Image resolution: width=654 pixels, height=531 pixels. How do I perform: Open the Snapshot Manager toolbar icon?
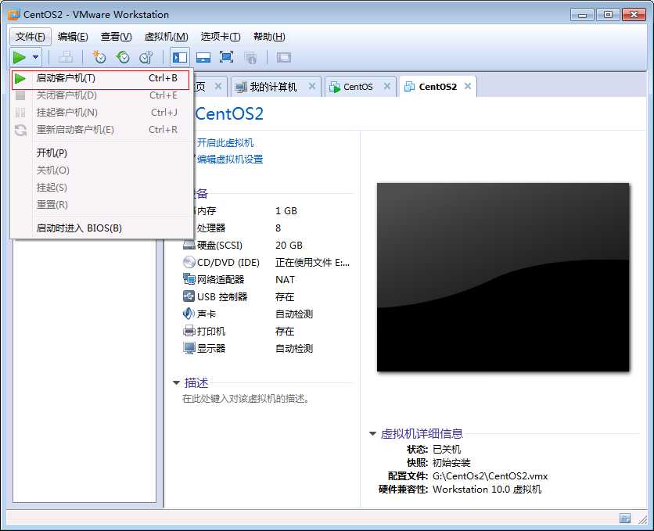pos(146,57)
